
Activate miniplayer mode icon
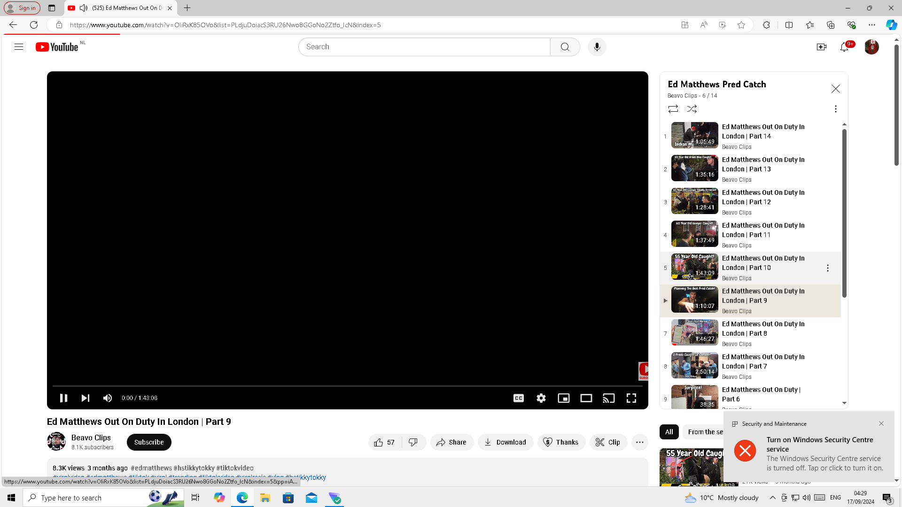point(564,398)
